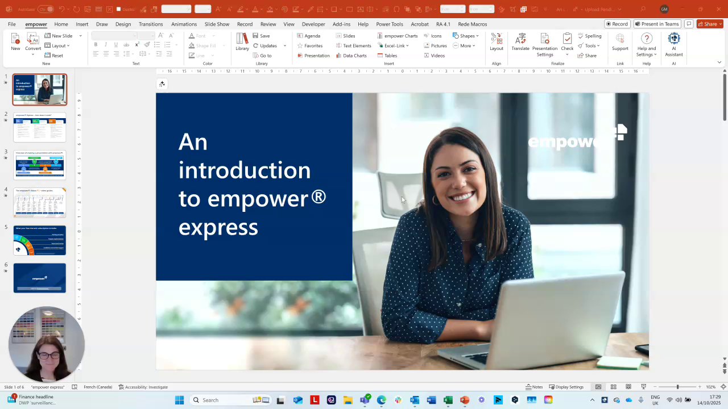Insert Pictures from library
The height and width of the screenshot is (409, 728).
(435, 45)
